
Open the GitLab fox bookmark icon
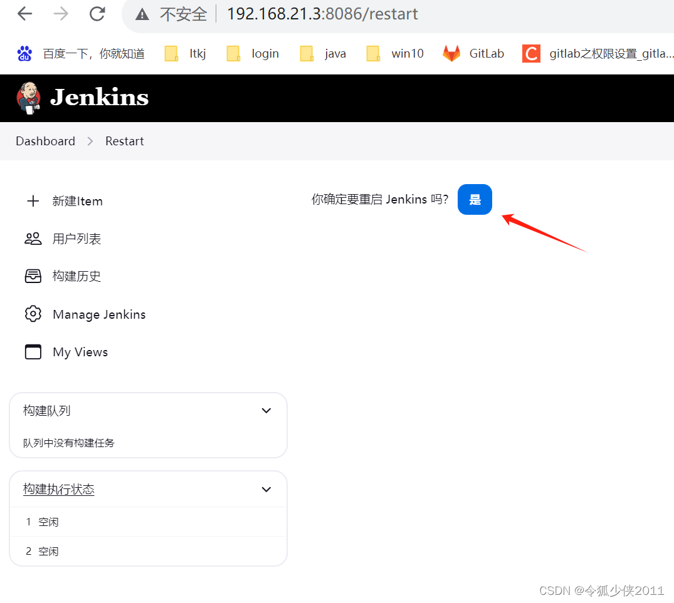tap(451, 54)
